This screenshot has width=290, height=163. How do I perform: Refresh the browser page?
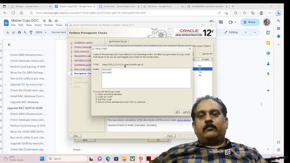(13, 13)
